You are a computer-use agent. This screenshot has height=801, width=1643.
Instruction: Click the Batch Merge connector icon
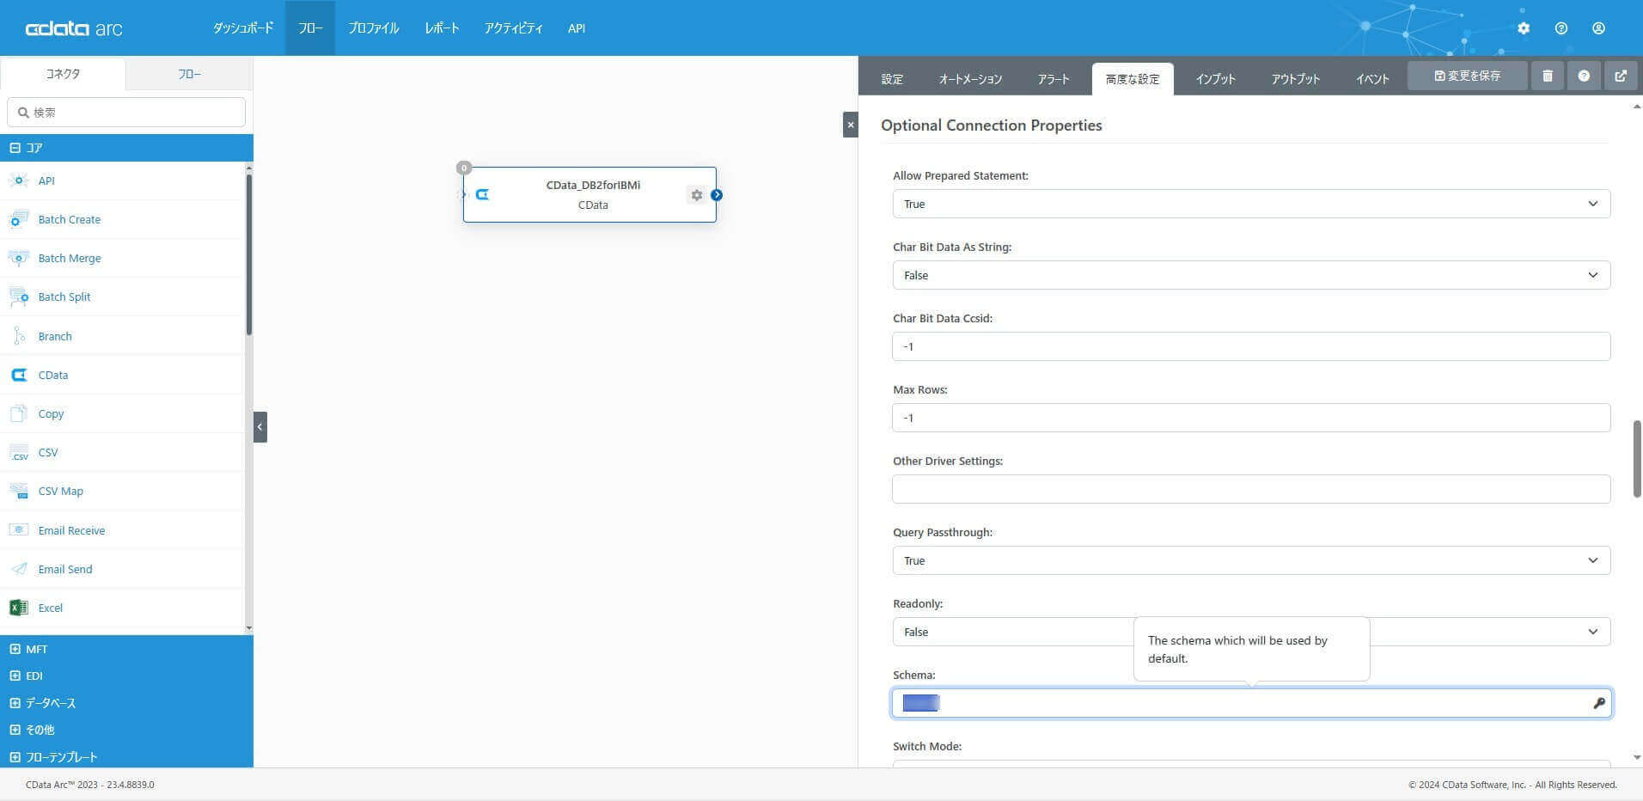coord(18,258)
